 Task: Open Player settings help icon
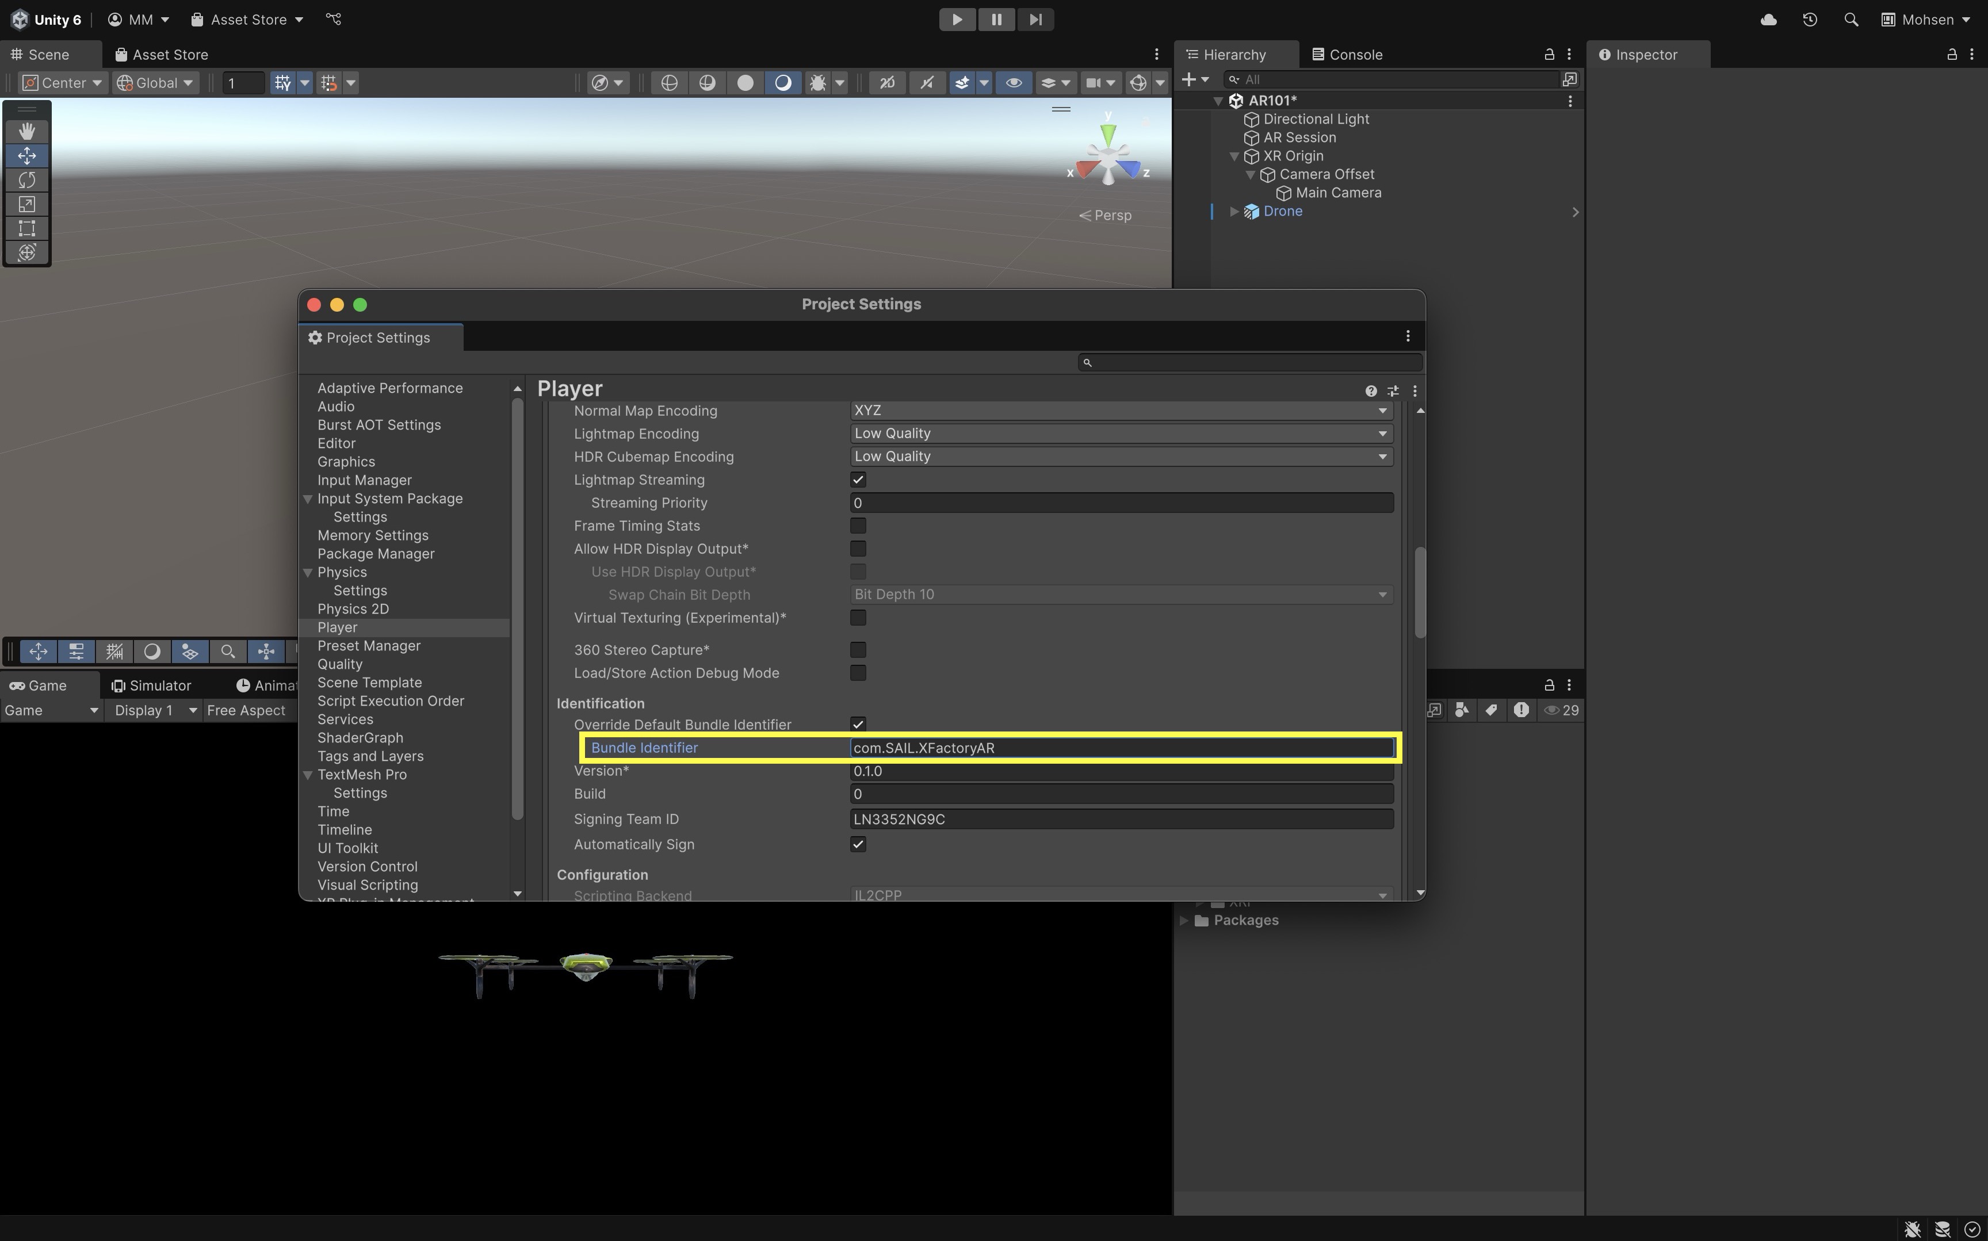pos(1370,392)
